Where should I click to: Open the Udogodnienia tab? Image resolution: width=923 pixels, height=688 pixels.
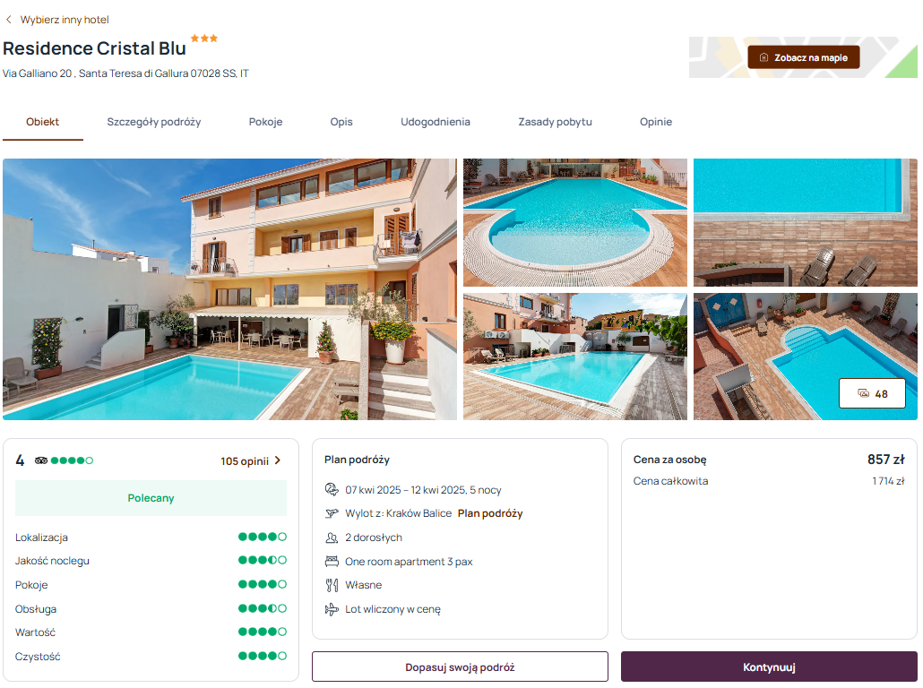(436, 122)
